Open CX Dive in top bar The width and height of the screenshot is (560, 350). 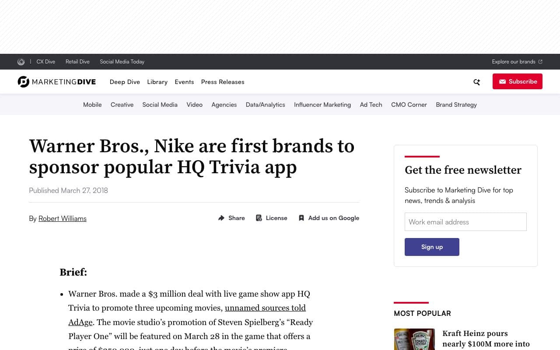pyautogui.click(x=46, y=62)
